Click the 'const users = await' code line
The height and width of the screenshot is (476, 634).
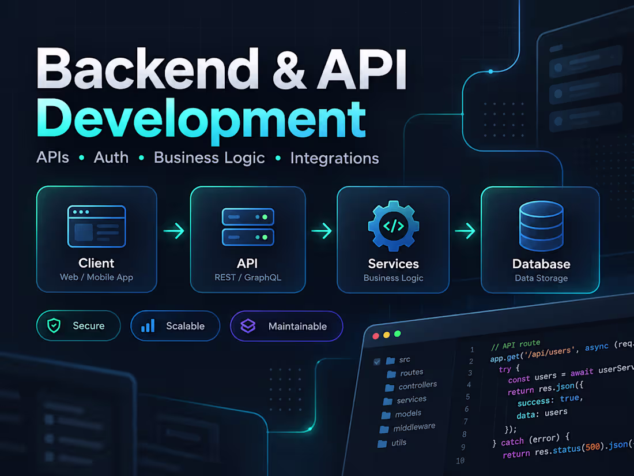[550, 376]
